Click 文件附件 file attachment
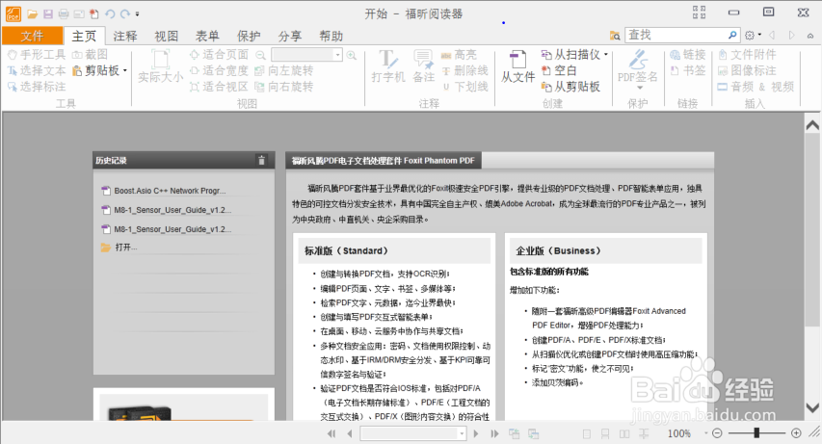Image resolution: width=822 pixels, height=444 pixels. point(747,54)
